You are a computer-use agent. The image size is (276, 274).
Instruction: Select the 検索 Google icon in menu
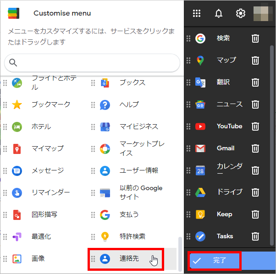pos(200,38)
